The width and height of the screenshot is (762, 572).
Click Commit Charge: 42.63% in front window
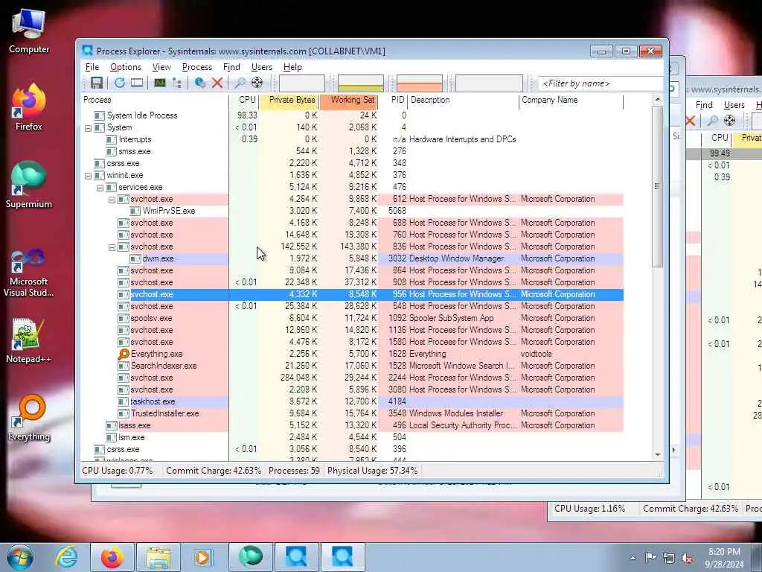(x=214, y=471)
